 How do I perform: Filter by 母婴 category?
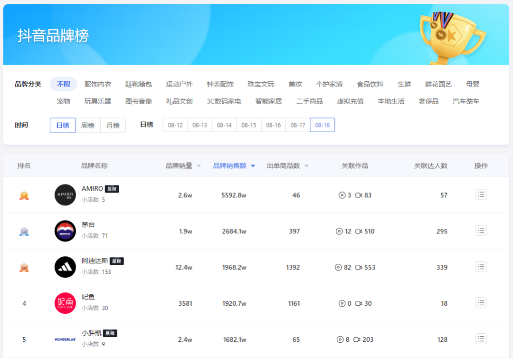pos(473,84)
